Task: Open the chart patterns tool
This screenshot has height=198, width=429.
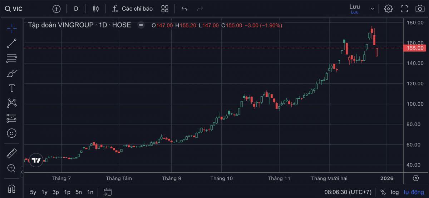Action: (x=12, y=103)
